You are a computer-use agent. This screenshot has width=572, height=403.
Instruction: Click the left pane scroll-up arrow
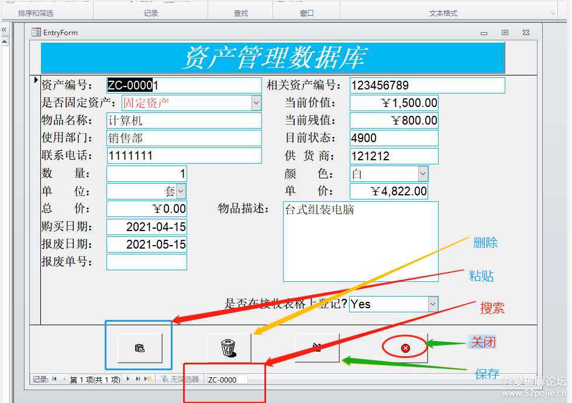(4, 42)
